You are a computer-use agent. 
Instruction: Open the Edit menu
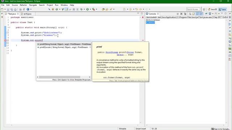tap(8, 5)
